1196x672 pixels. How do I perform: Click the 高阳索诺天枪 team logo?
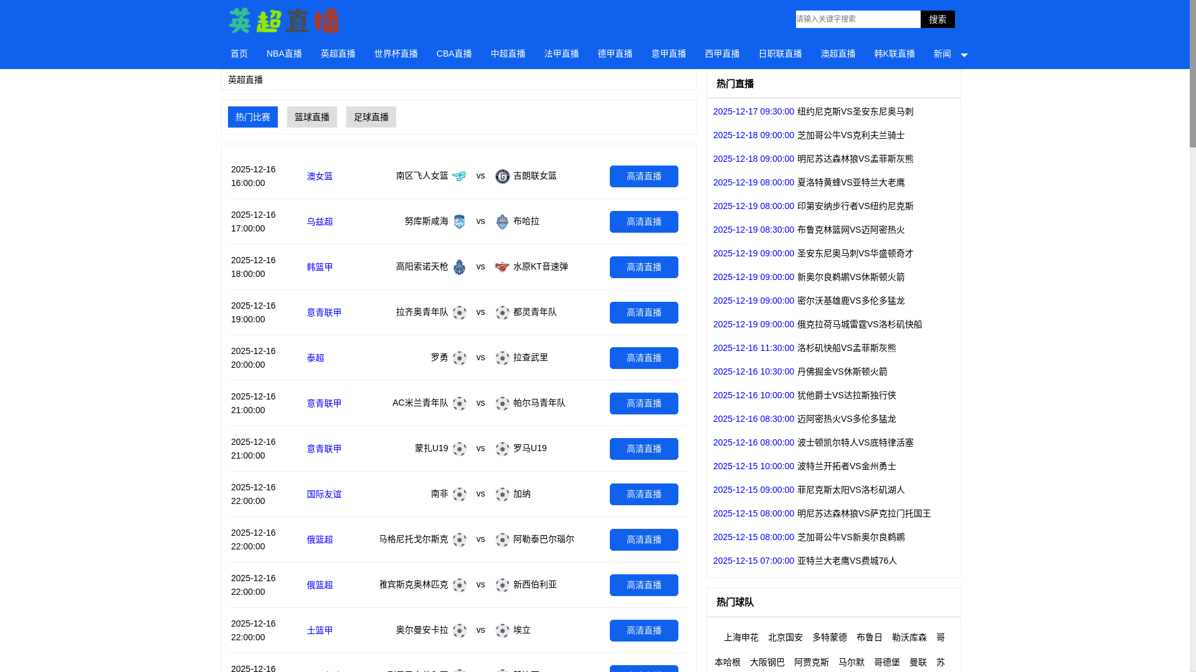(x=459, y=267)
